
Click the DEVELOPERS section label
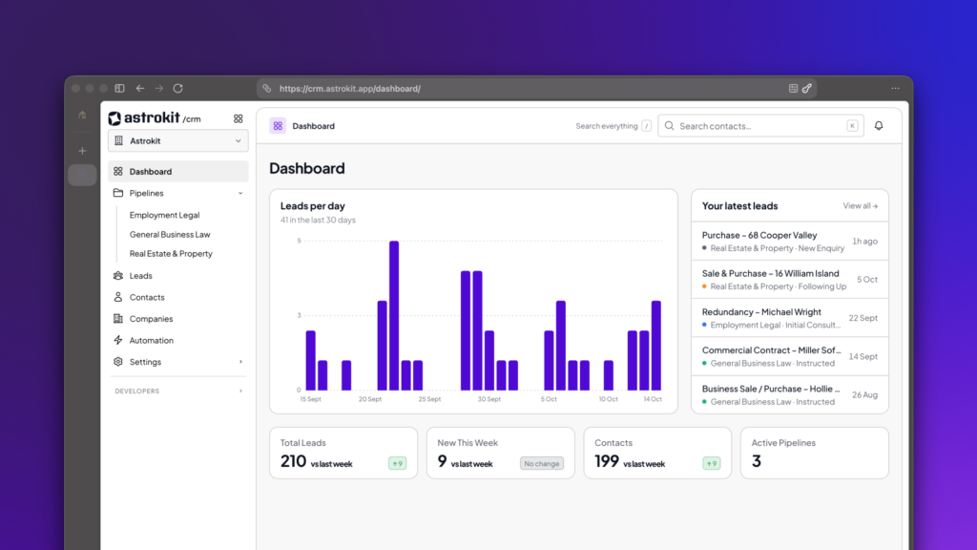coord(137,391)
